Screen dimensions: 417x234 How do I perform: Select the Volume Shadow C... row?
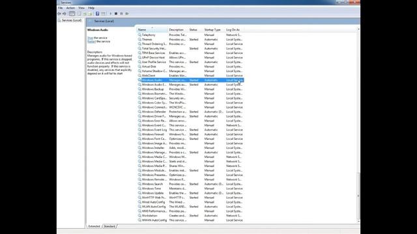pyautogui.click(x=190, y=71)
